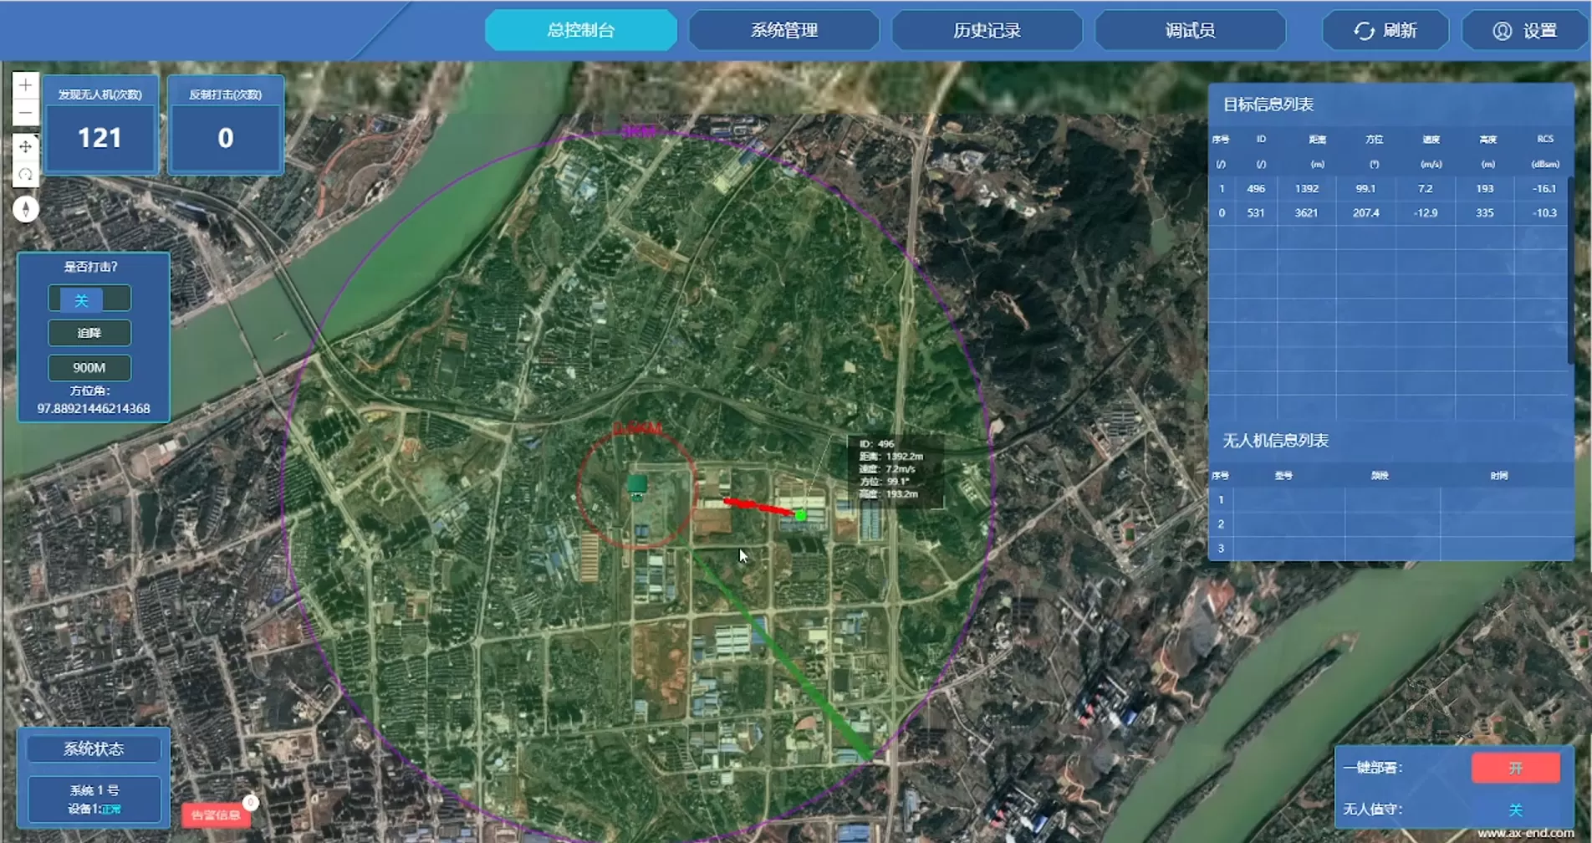Click the 刷新 refresh icon button

pyautogui.click(x=1385, y=31)
